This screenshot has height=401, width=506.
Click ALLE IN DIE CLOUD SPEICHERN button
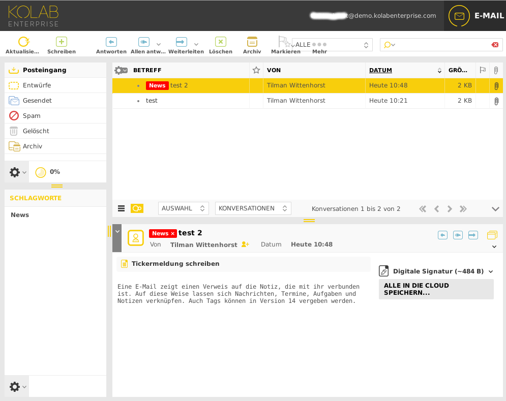436,289
